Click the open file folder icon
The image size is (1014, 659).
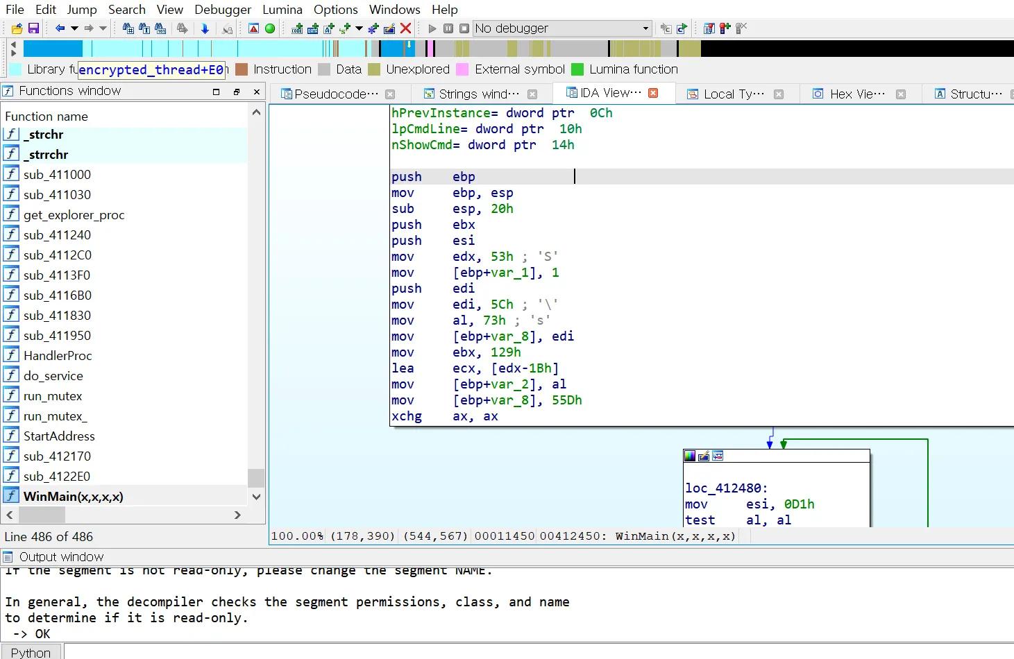pos(17,28)
